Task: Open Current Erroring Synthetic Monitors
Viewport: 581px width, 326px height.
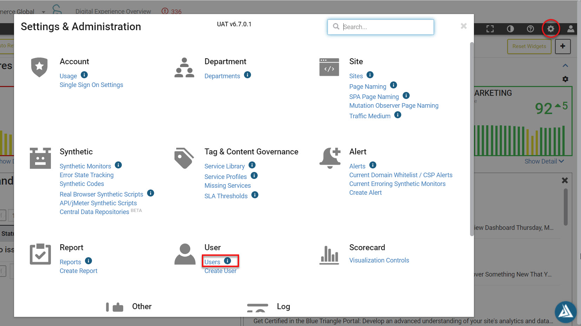Action: [397, 184]
